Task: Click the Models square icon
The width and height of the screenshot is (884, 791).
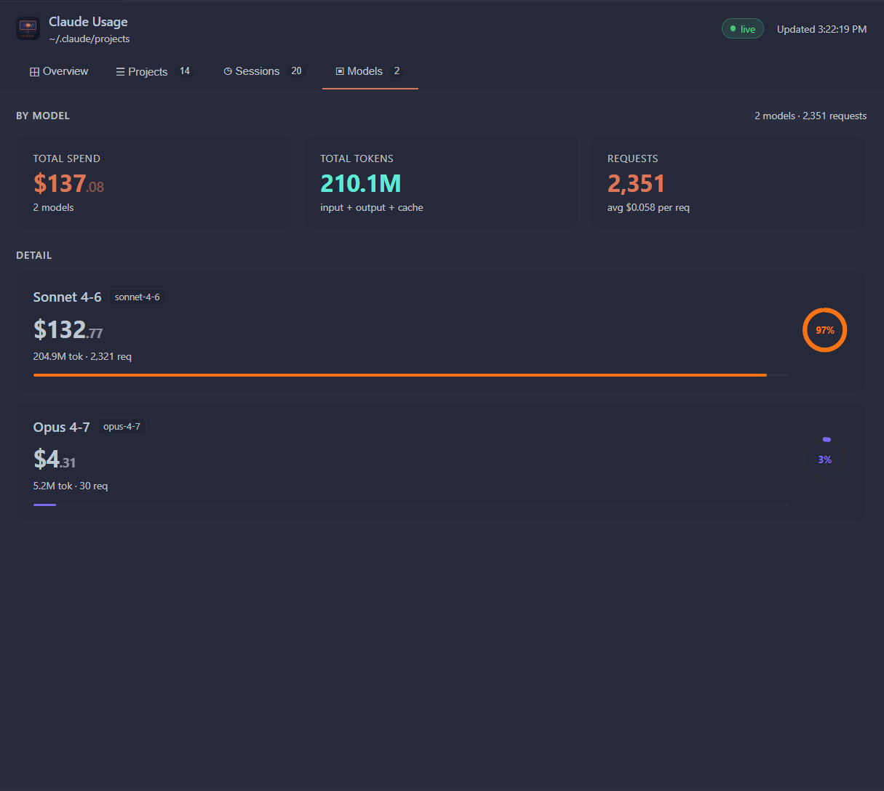Action: pos(340,71)
